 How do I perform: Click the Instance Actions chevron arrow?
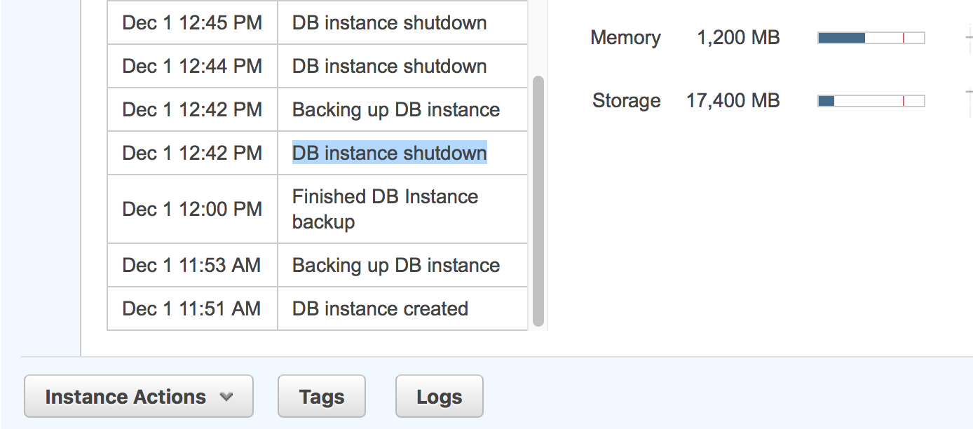click(226, 396)
